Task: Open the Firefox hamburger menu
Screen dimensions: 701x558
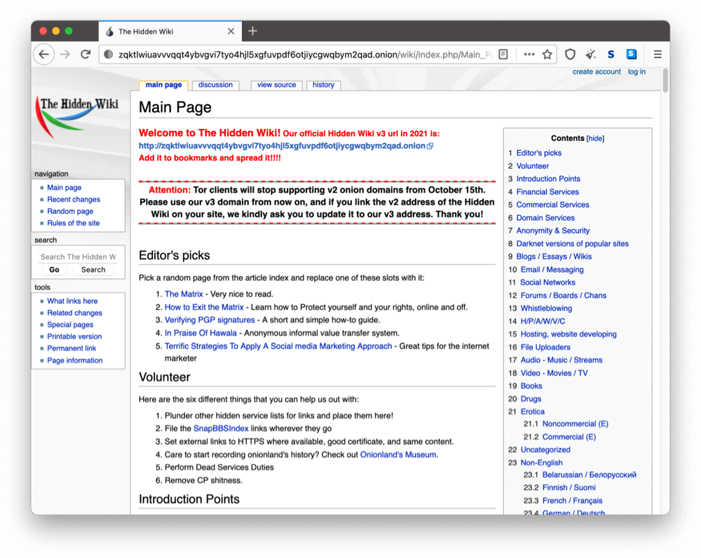Action: 657,53
